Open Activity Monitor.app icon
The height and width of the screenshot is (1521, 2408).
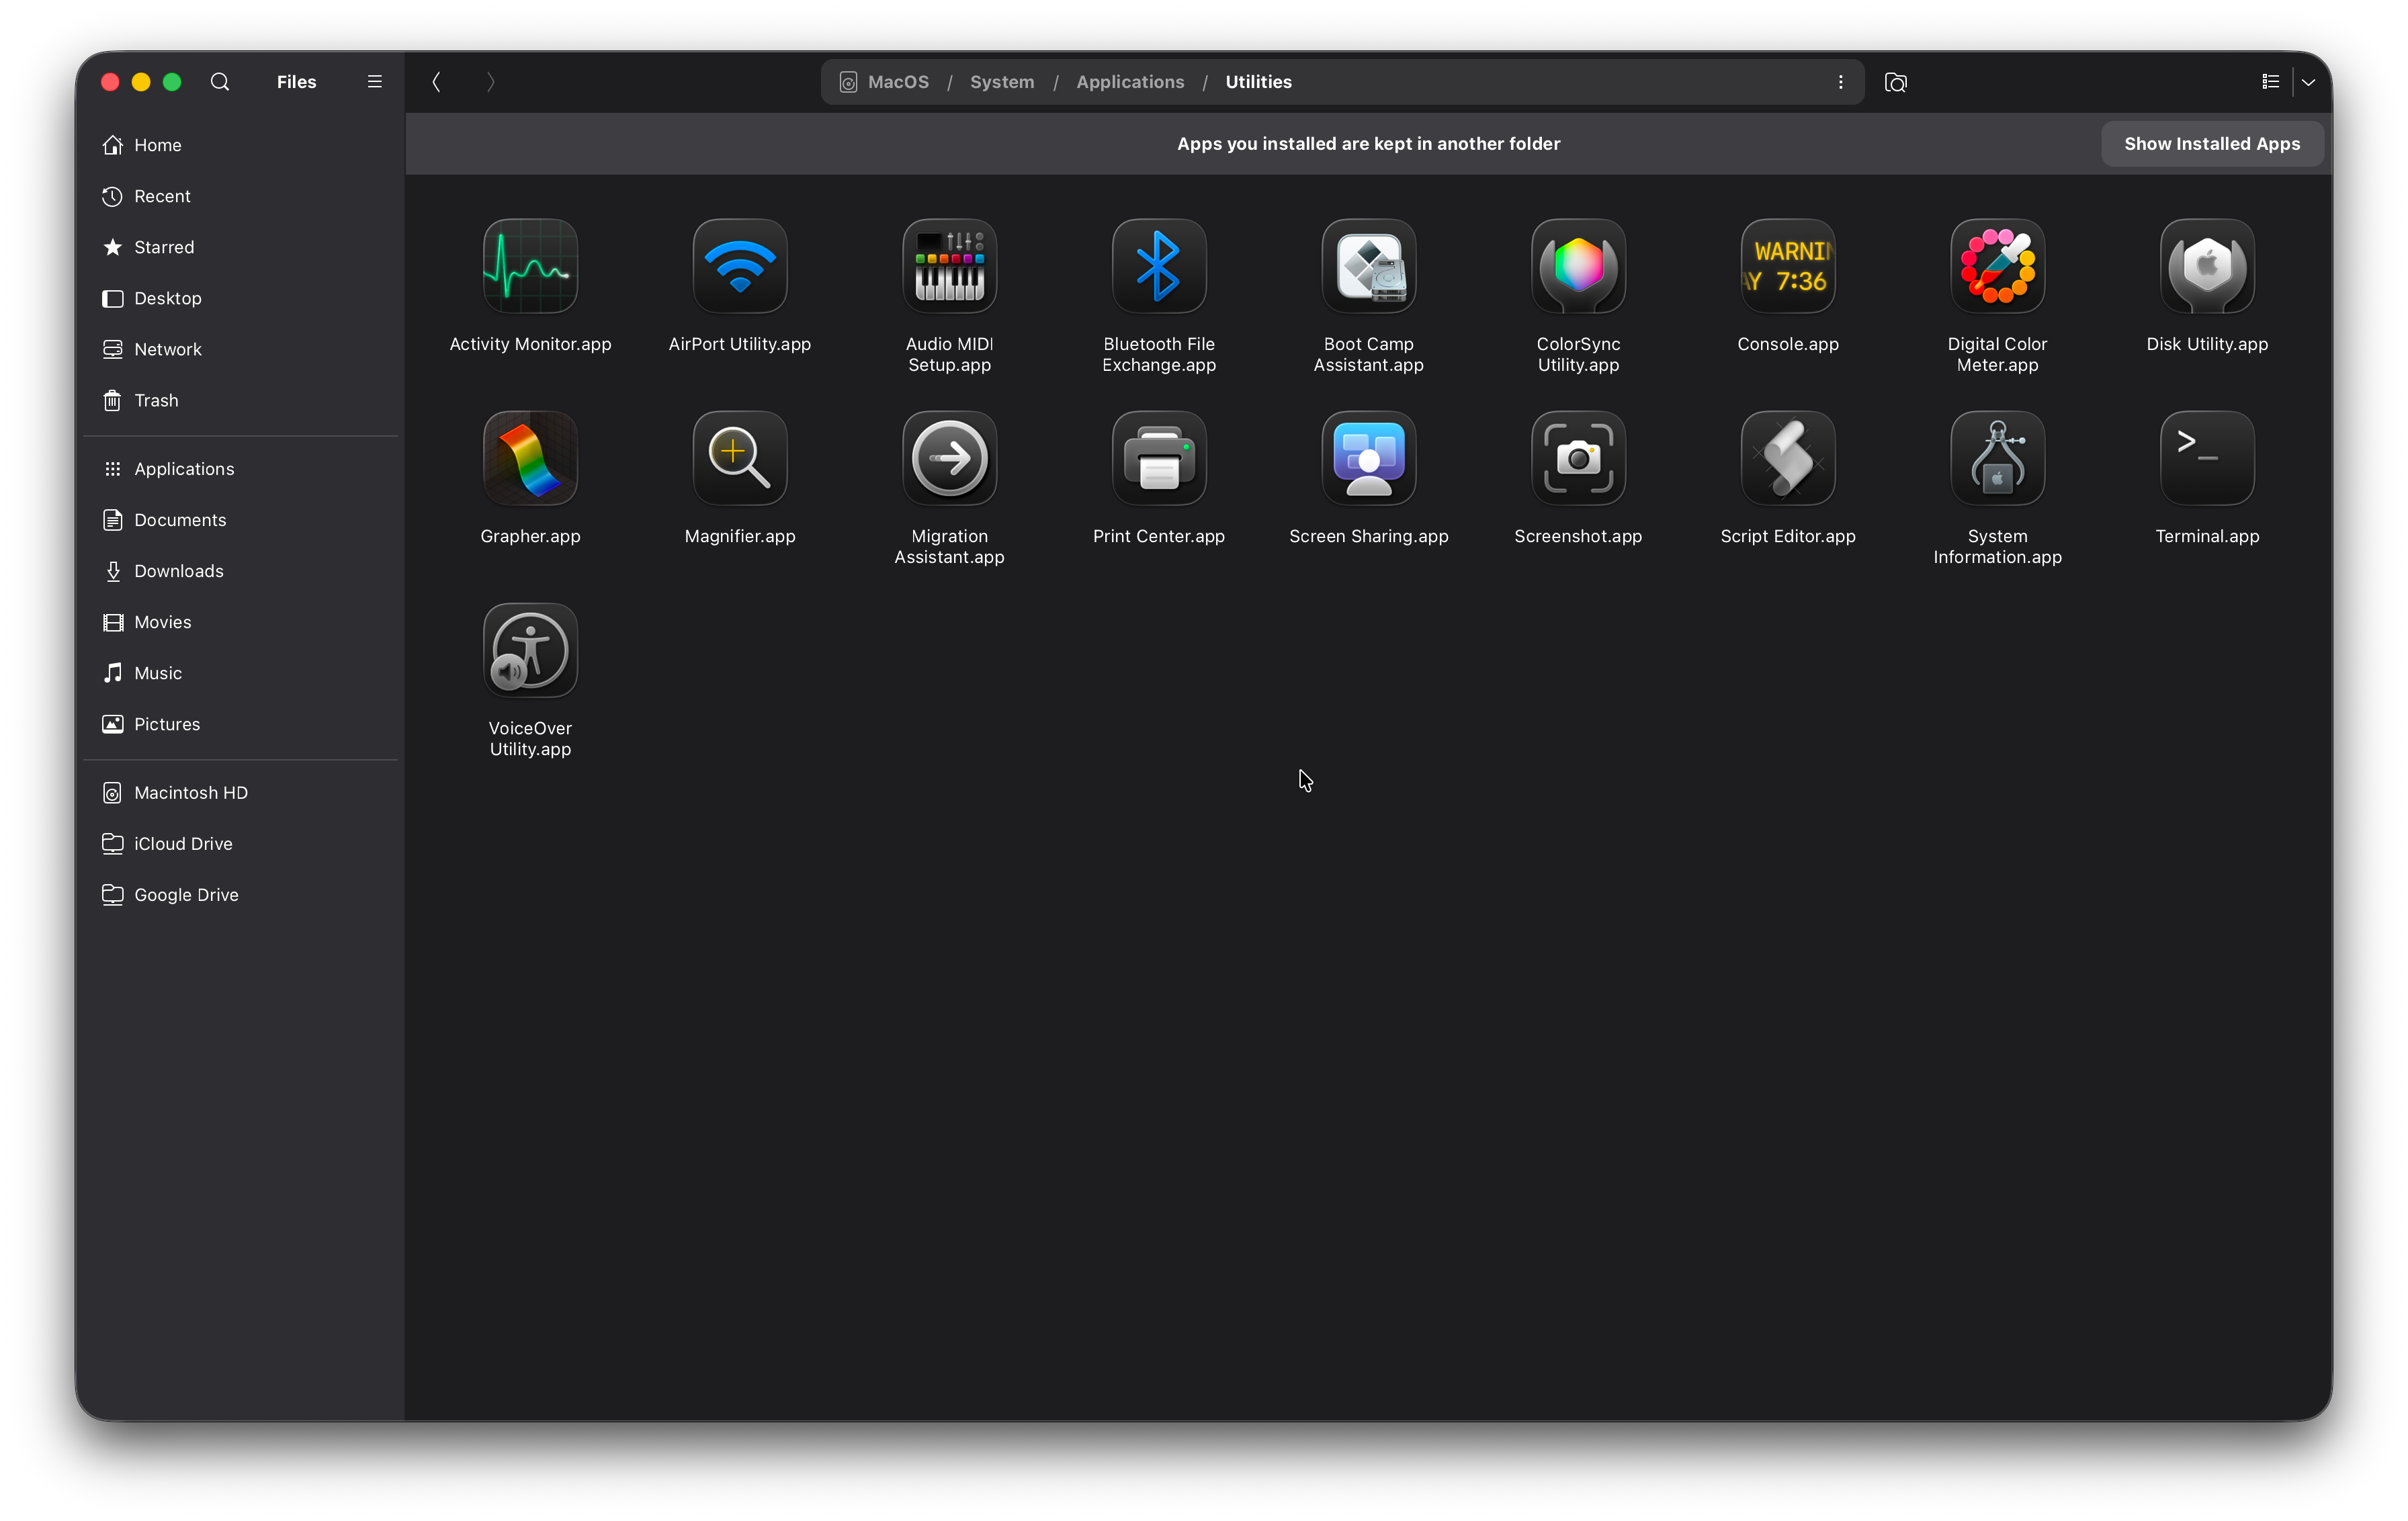click(530, 266)
